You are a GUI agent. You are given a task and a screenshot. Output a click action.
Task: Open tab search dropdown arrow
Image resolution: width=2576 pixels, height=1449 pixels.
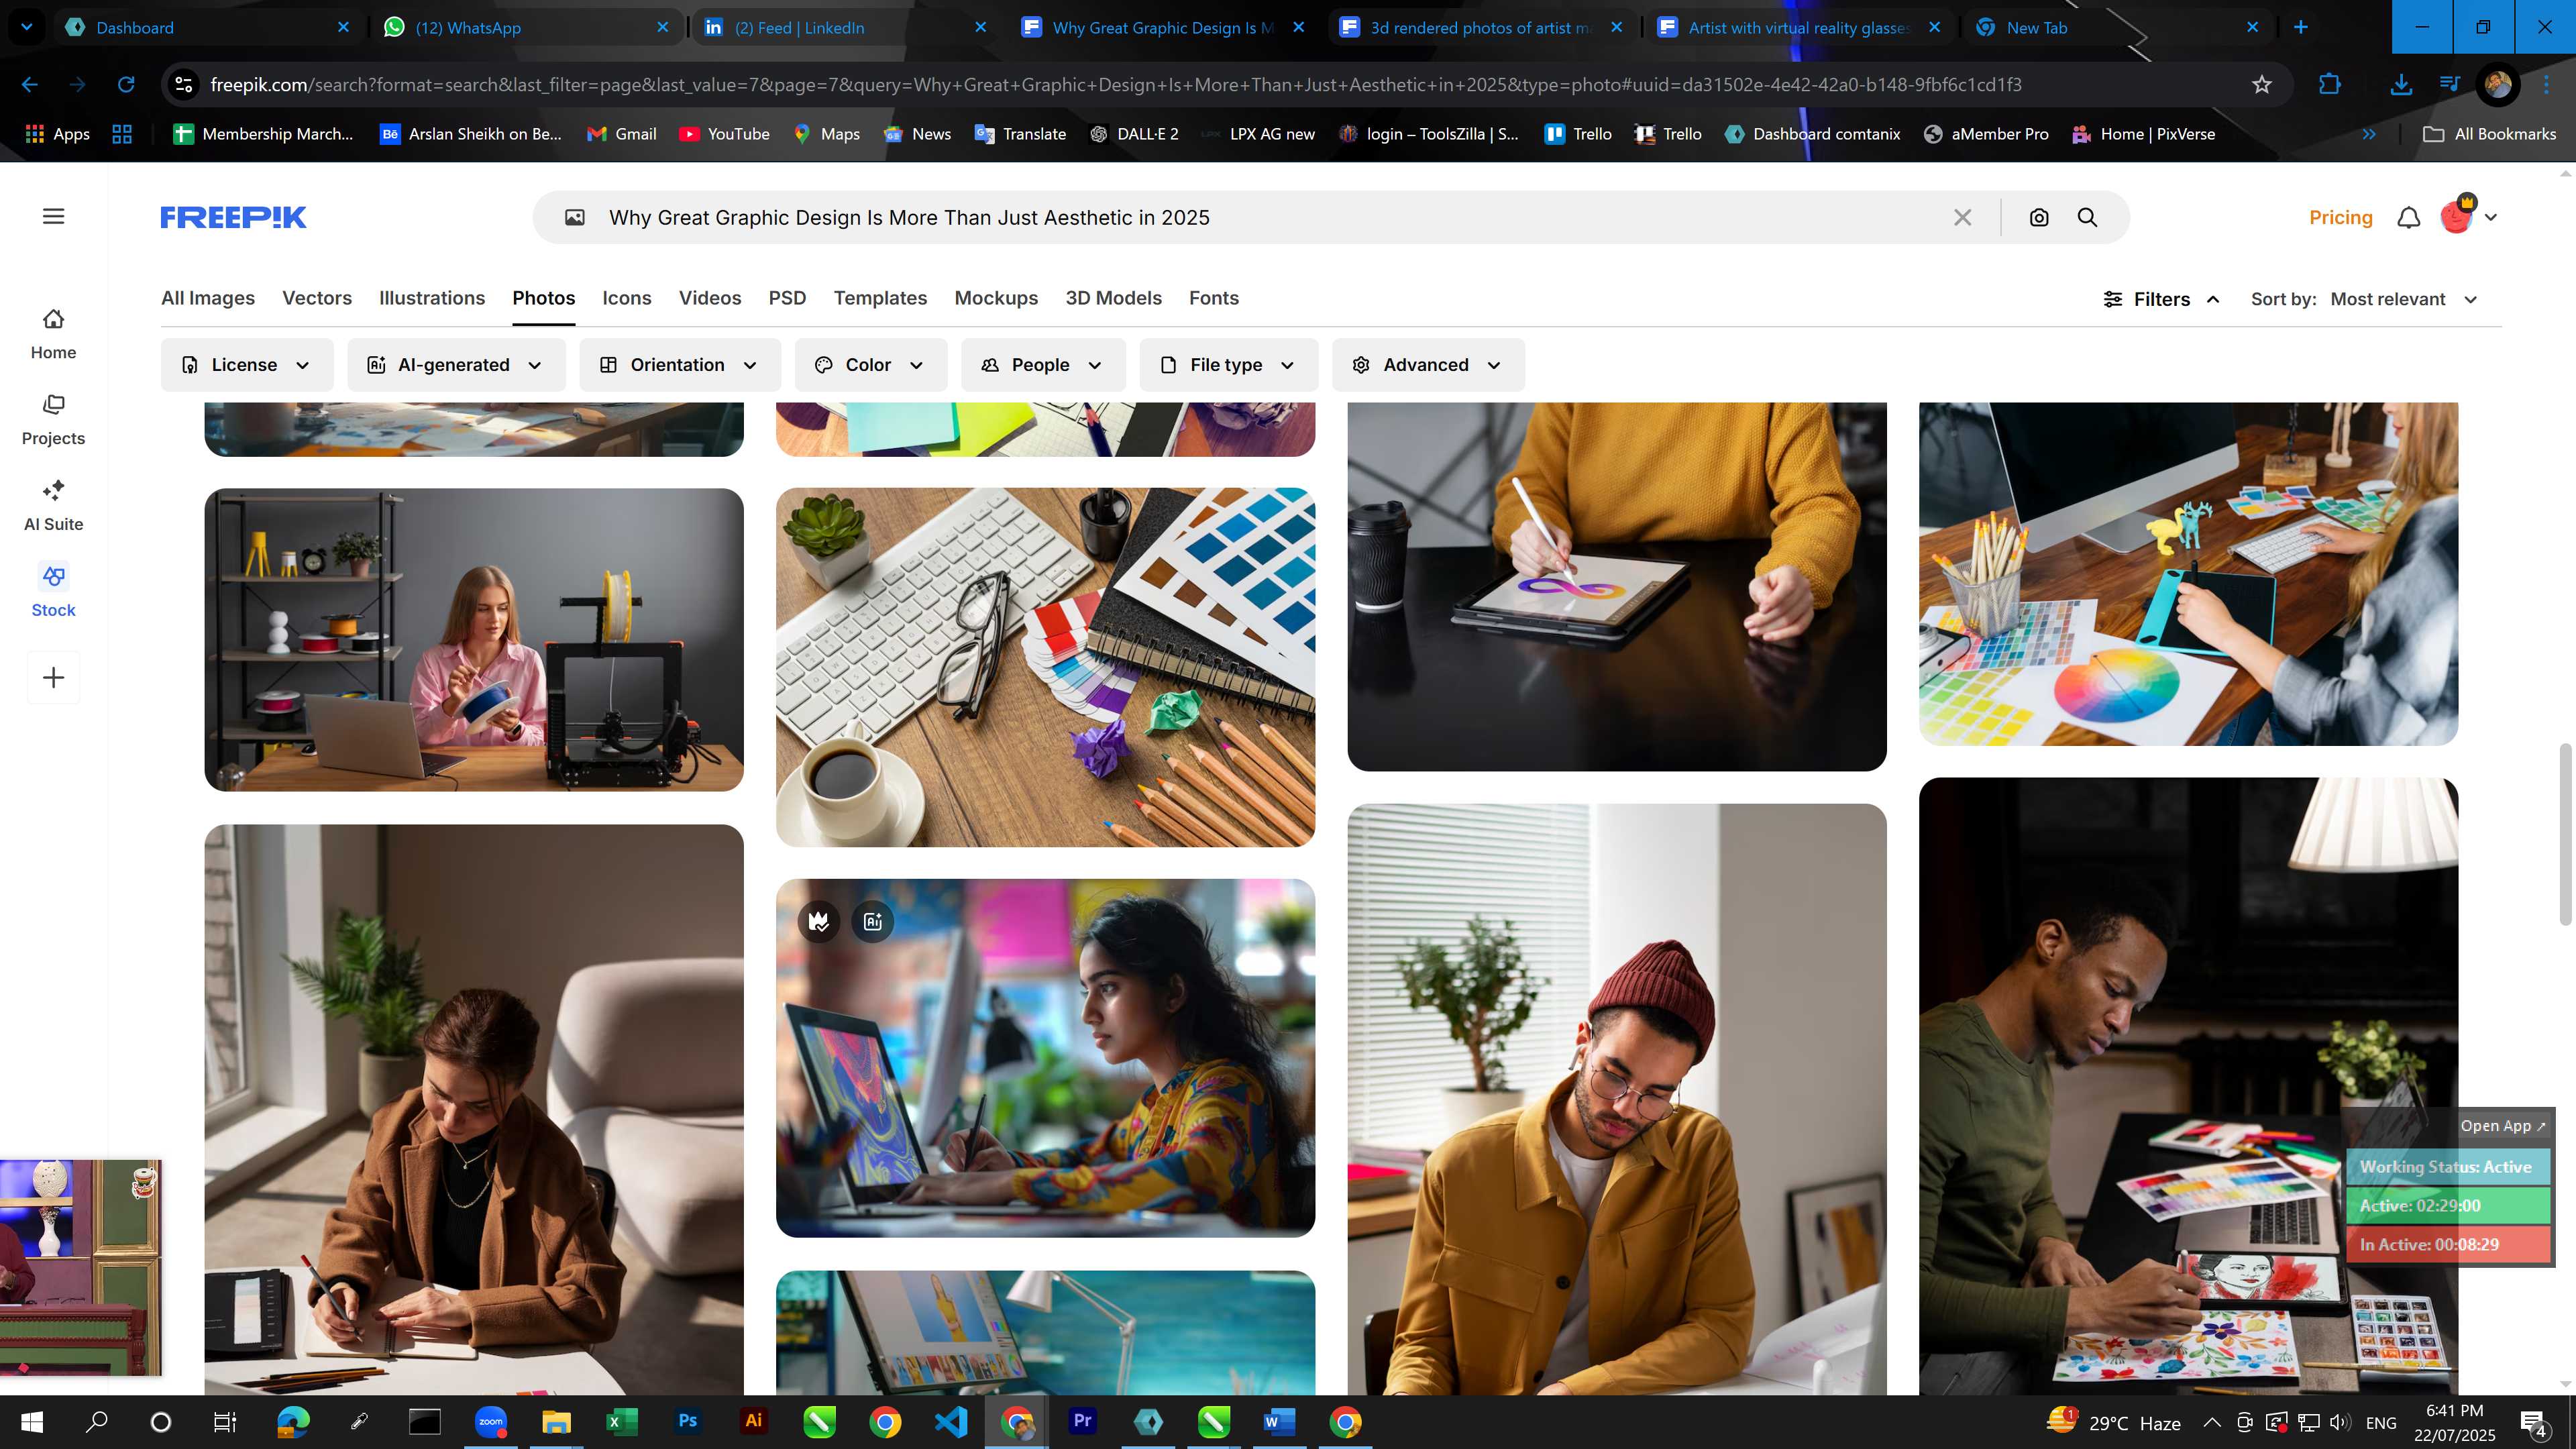click(27, 27)
